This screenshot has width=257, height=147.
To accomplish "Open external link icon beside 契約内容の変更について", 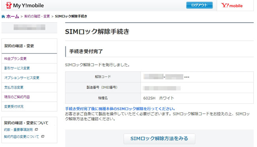I will pyautogui.click(x=43, y=136).
